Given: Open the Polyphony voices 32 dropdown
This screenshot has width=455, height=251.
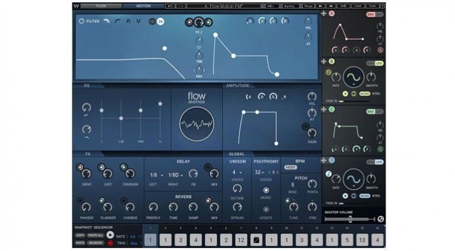Looking at the screenshot, I should [x=259, y=172].
